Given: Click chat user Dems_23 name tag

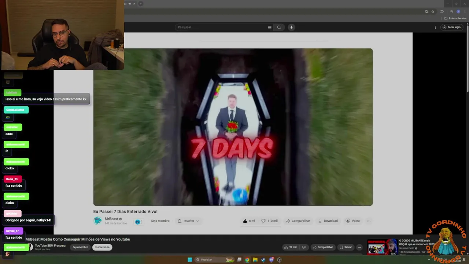Looking at the screenshot, I should [x=12, y=179].
